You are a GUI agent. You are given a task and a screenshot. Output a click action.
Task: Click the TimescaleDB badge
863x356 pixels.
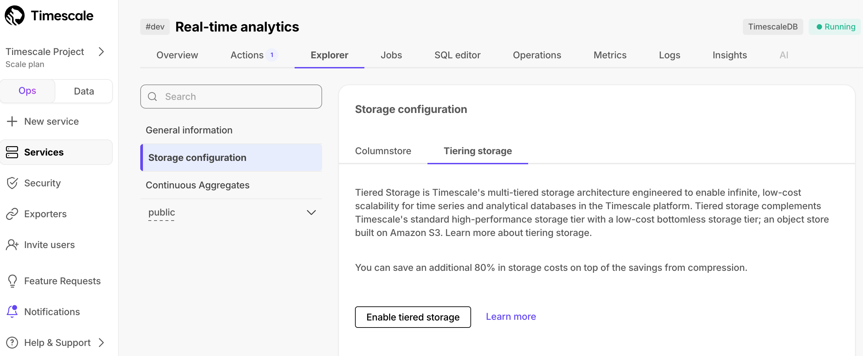point(773,27)
